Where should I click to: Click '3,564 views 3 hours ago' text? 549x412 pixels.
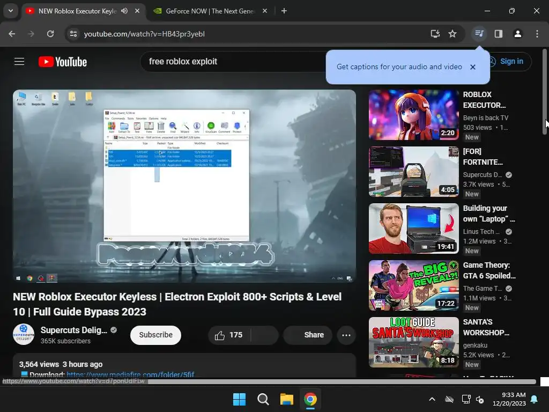[x=61, y=364]
